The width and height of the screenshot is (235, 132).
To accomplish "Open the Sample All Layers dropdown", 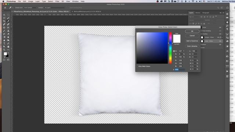I will (55, 8).
